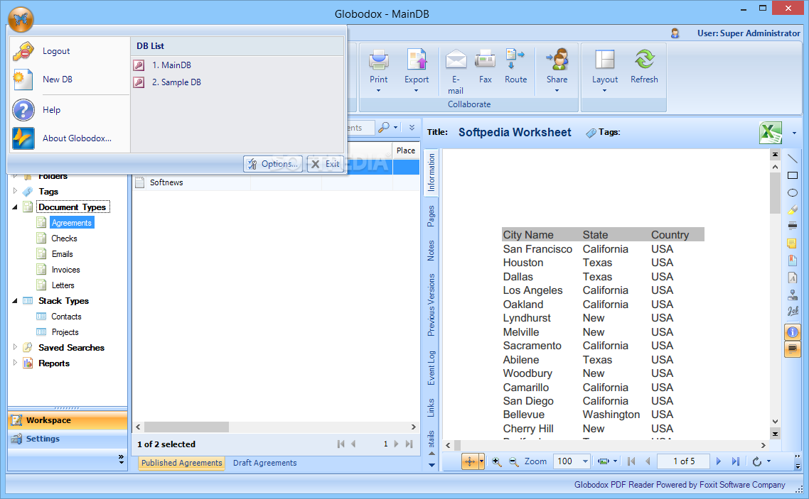
Task: Click the Options... button
Action: pyautogui.click(x=273, y=164)
